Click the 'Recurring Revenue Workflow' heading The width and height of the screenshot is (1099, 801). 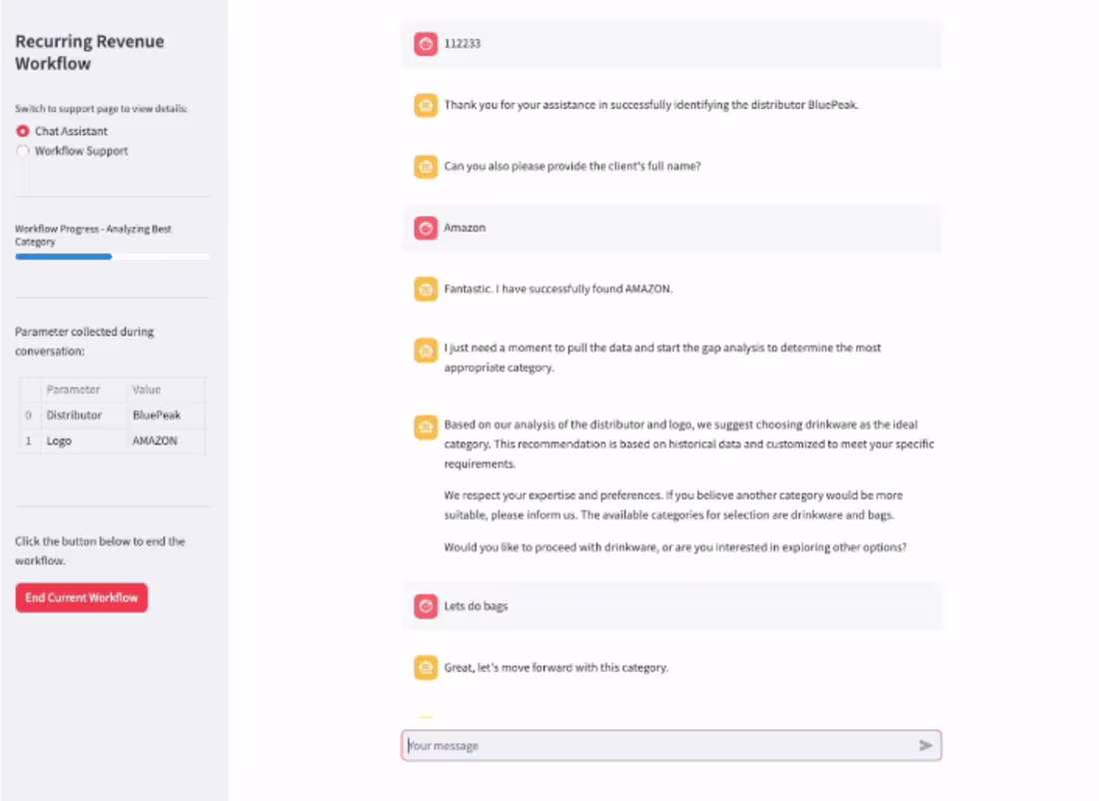(89, 52)
